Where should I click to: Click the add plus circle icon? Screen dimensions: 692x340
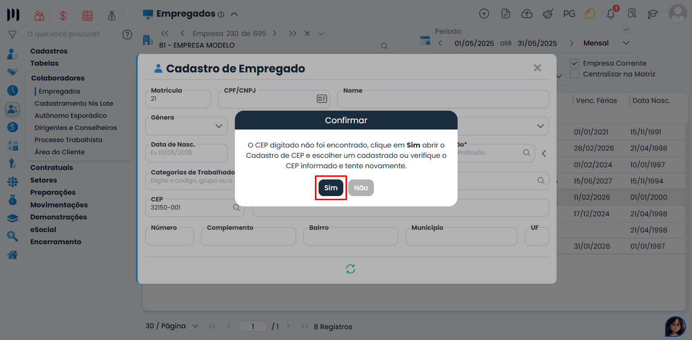(x=484, y=13)
